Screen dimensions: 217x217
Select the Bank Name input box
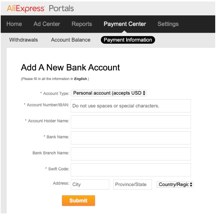[131, 138]
